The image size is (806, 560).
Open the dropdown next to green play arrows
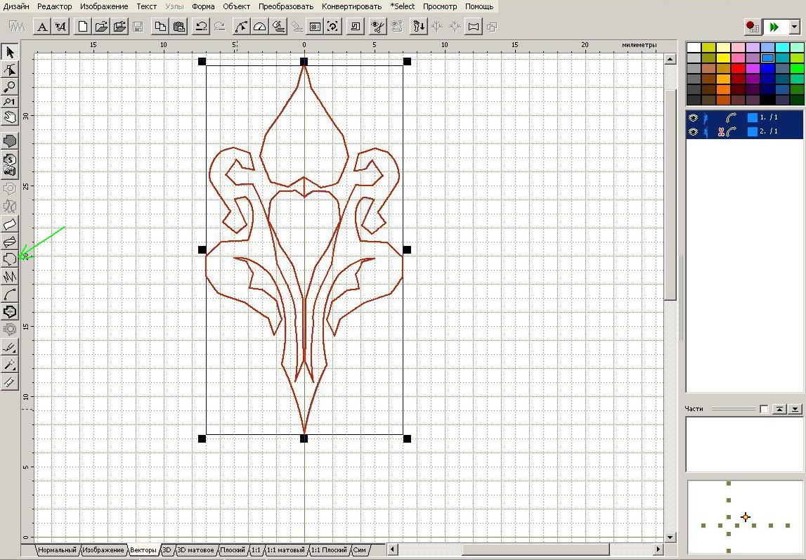(x=794, y=27)
